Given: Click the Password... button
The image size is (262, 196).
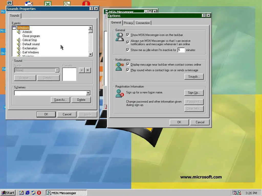Looking at the screenshot, I should click(194, 102).
